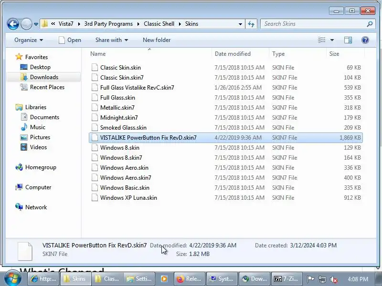Select the Classic Skin.skin file icon

95,67
